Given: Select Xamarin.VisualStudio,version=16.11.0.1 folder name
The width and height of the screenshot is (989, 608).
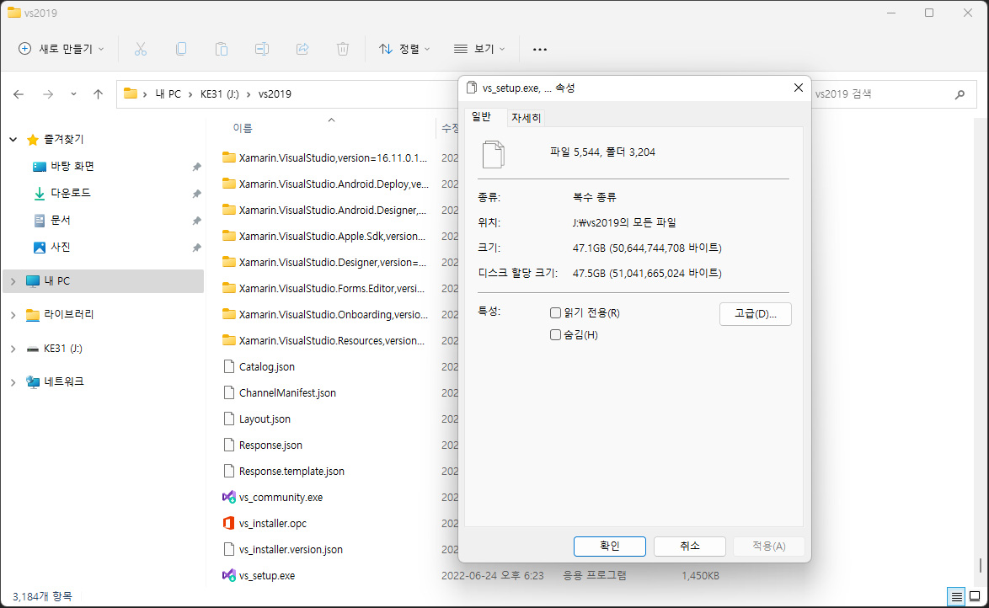Looking at the screenshot, I should tap(333, 157).
